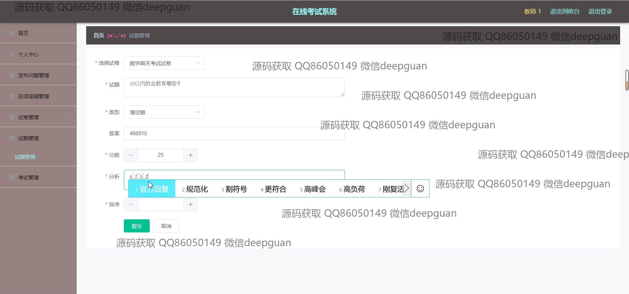Click the 教师 1 user label
629x294 pixels.
[x=533, y=11]
